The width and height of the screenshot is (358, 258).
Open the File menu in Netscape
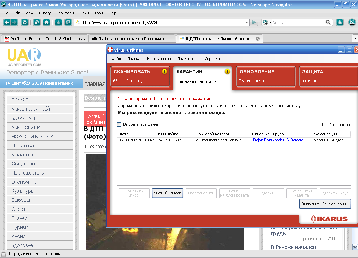click(5, 13)
